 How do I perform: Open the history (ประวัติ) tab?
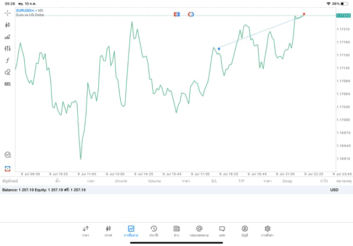[154, 231]
